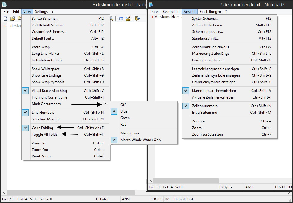Toggle Code Folding checked item
The width and height of the screenshot is (293, 203).
coord(66,128)
